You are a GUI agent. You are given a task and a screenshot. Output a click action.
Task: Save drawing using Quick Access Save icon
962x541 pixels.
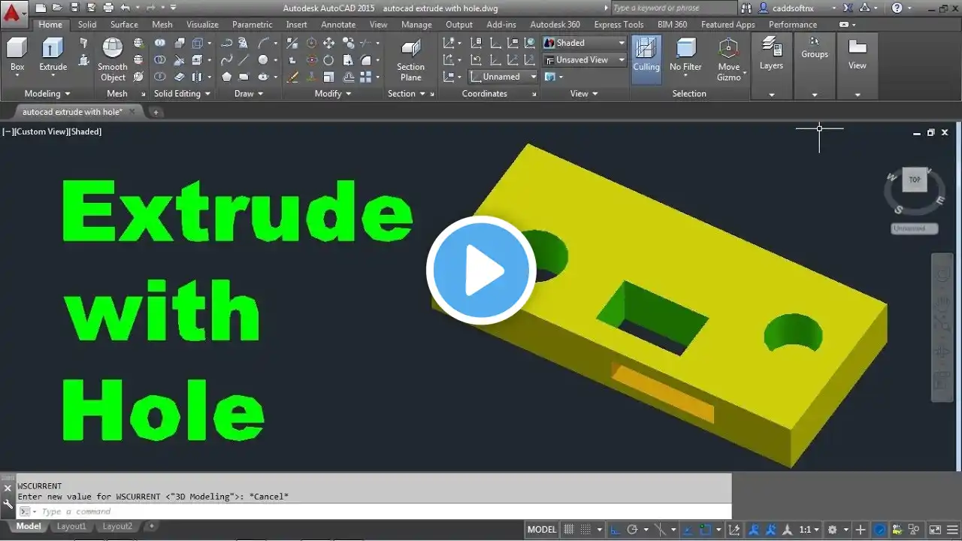point(74,8)
